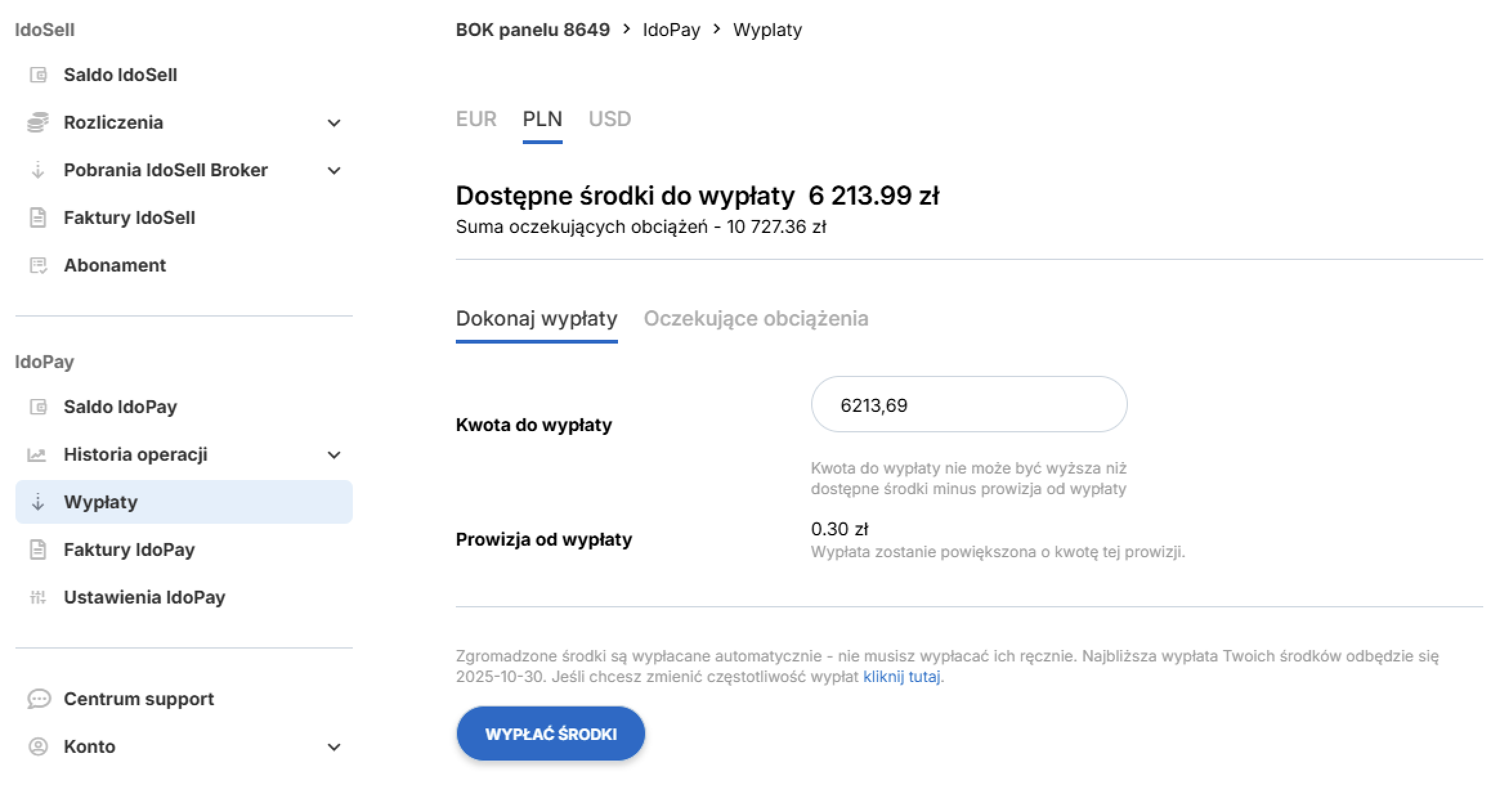
Task: Follow the 'kliknij tutaj' link
Action: [x=901, y=677]
